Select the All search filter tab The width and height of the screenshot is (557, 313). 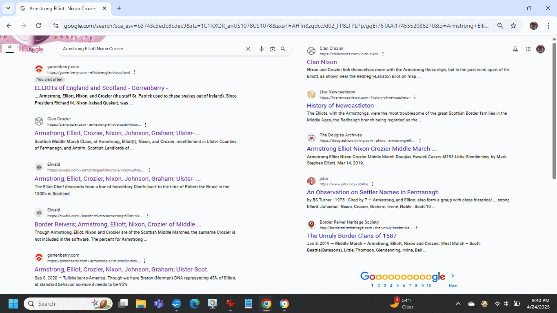(x=9, y=47)
